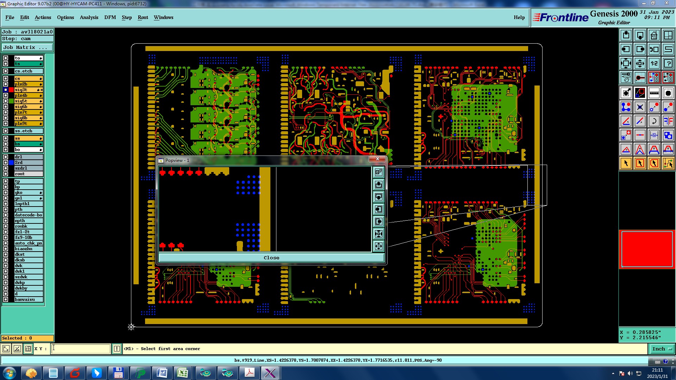This screenshot has width=676, height=380.
Task: Select the net selection arrow tool
Action: [x=668, y=163]
